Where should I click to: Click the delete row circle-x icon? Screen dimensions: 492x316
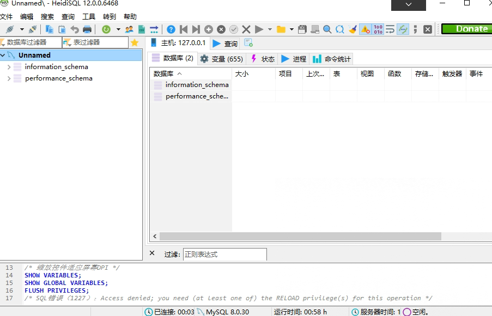pyautogui.click(x=221, y=29)
